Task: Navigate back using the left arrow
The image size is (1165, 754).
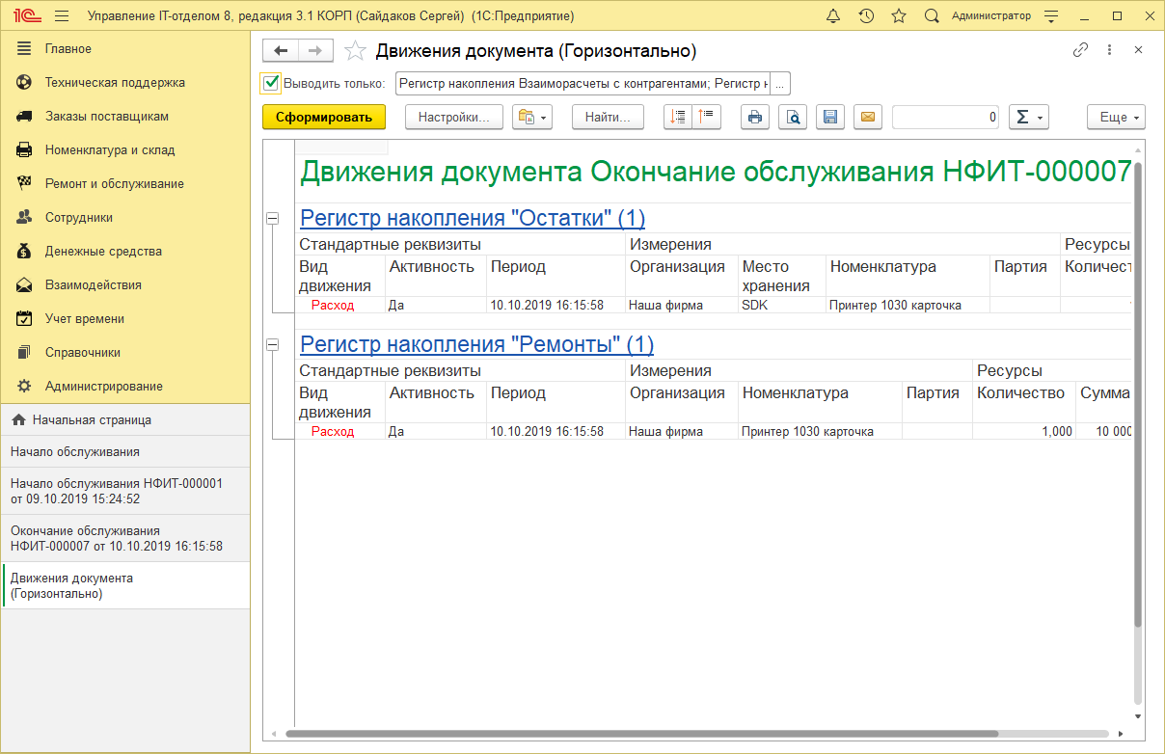Action: click(x=281, y=51)
